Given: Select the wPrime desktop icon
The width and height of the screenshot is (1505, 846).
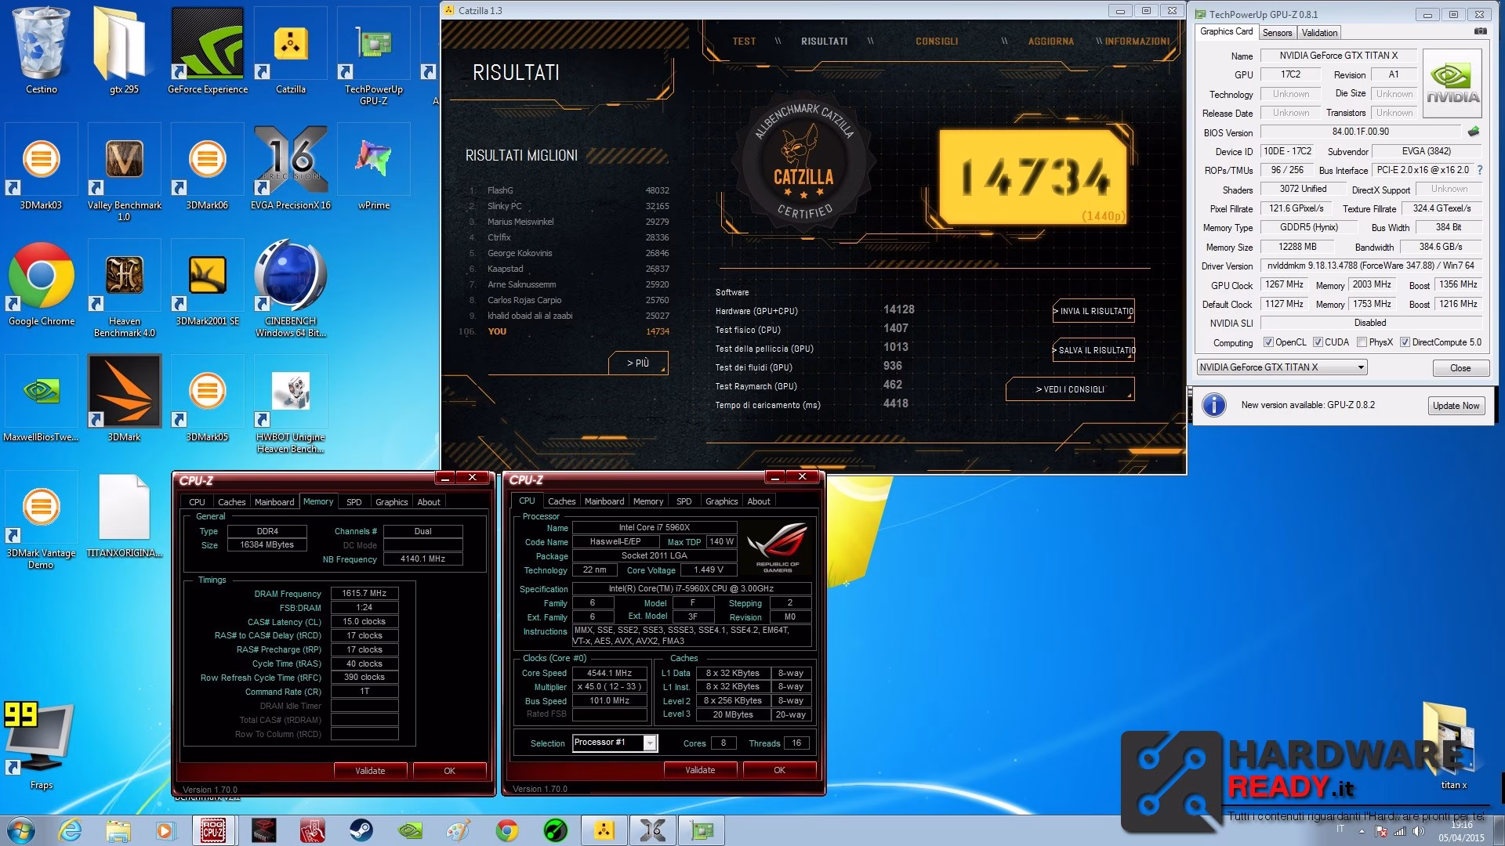Looking at the screenshot, I should click(374, 166).
